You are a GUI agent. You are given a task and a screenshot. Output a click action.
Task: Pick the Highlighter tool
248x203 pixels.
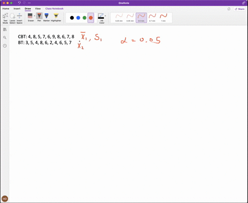[x=56, y=17]
